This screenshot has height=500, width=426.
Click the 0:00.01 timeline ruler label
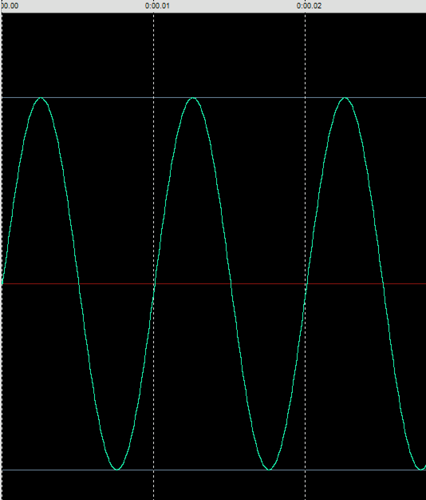(x=157, y=6)
